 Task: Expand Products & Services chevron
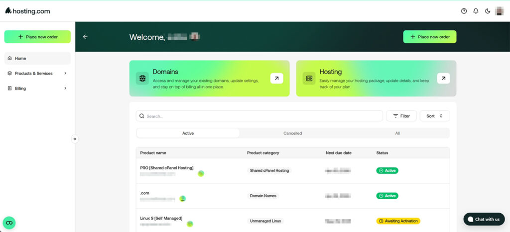click(x=65, y=74)
